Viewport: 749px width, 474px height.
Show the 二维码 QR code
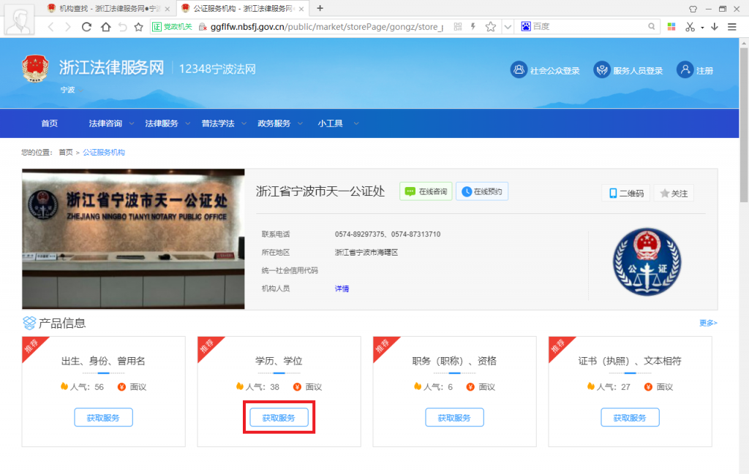tap(626, 193)
